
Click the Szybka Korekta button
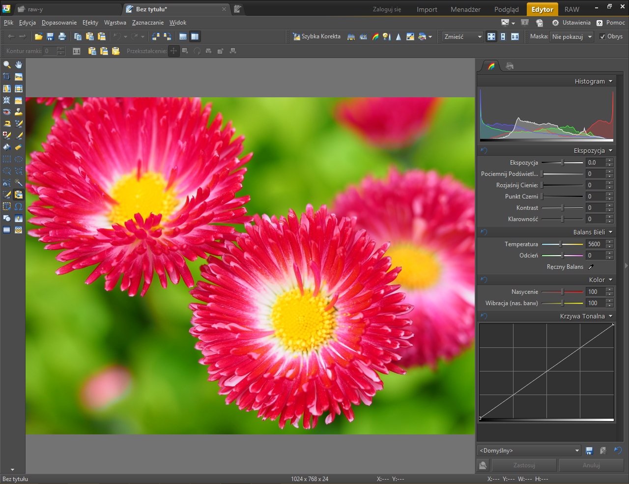(316, 37)
